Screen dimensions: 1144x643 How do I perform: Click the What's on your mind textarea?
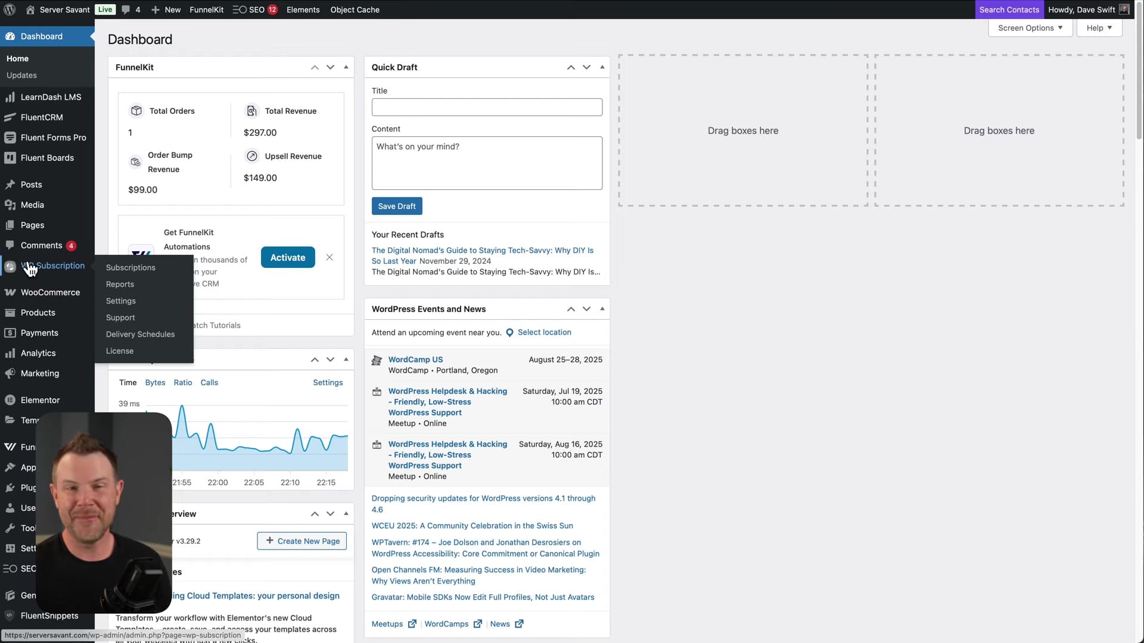[487, 163]
